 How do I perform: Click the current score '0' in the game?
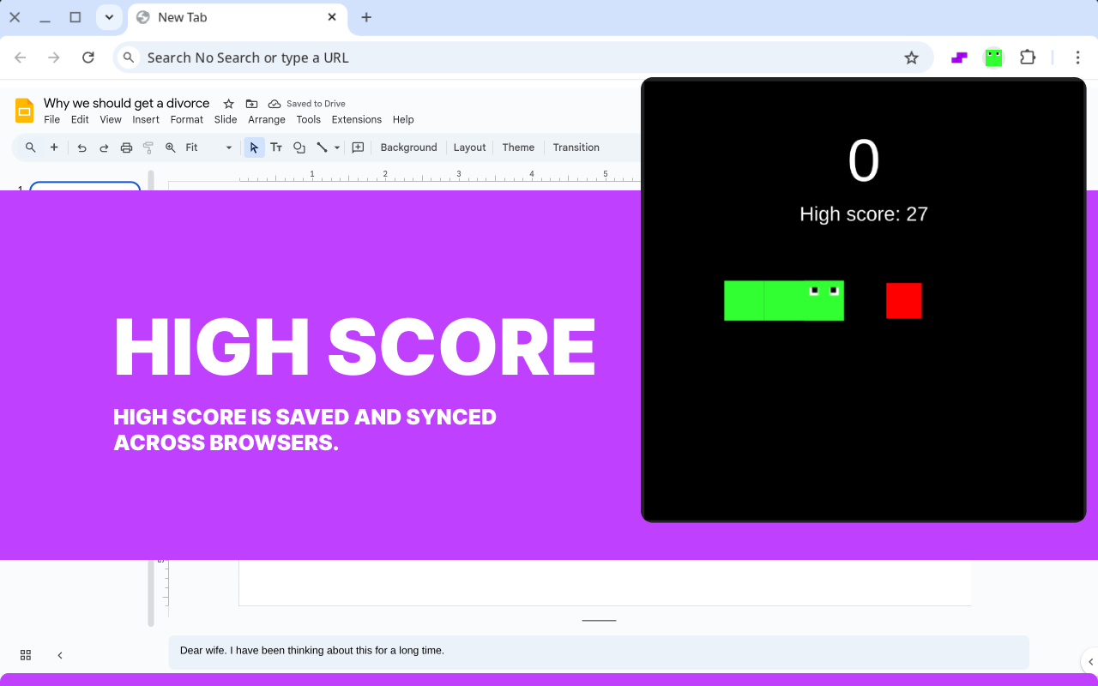pos(864,160)
